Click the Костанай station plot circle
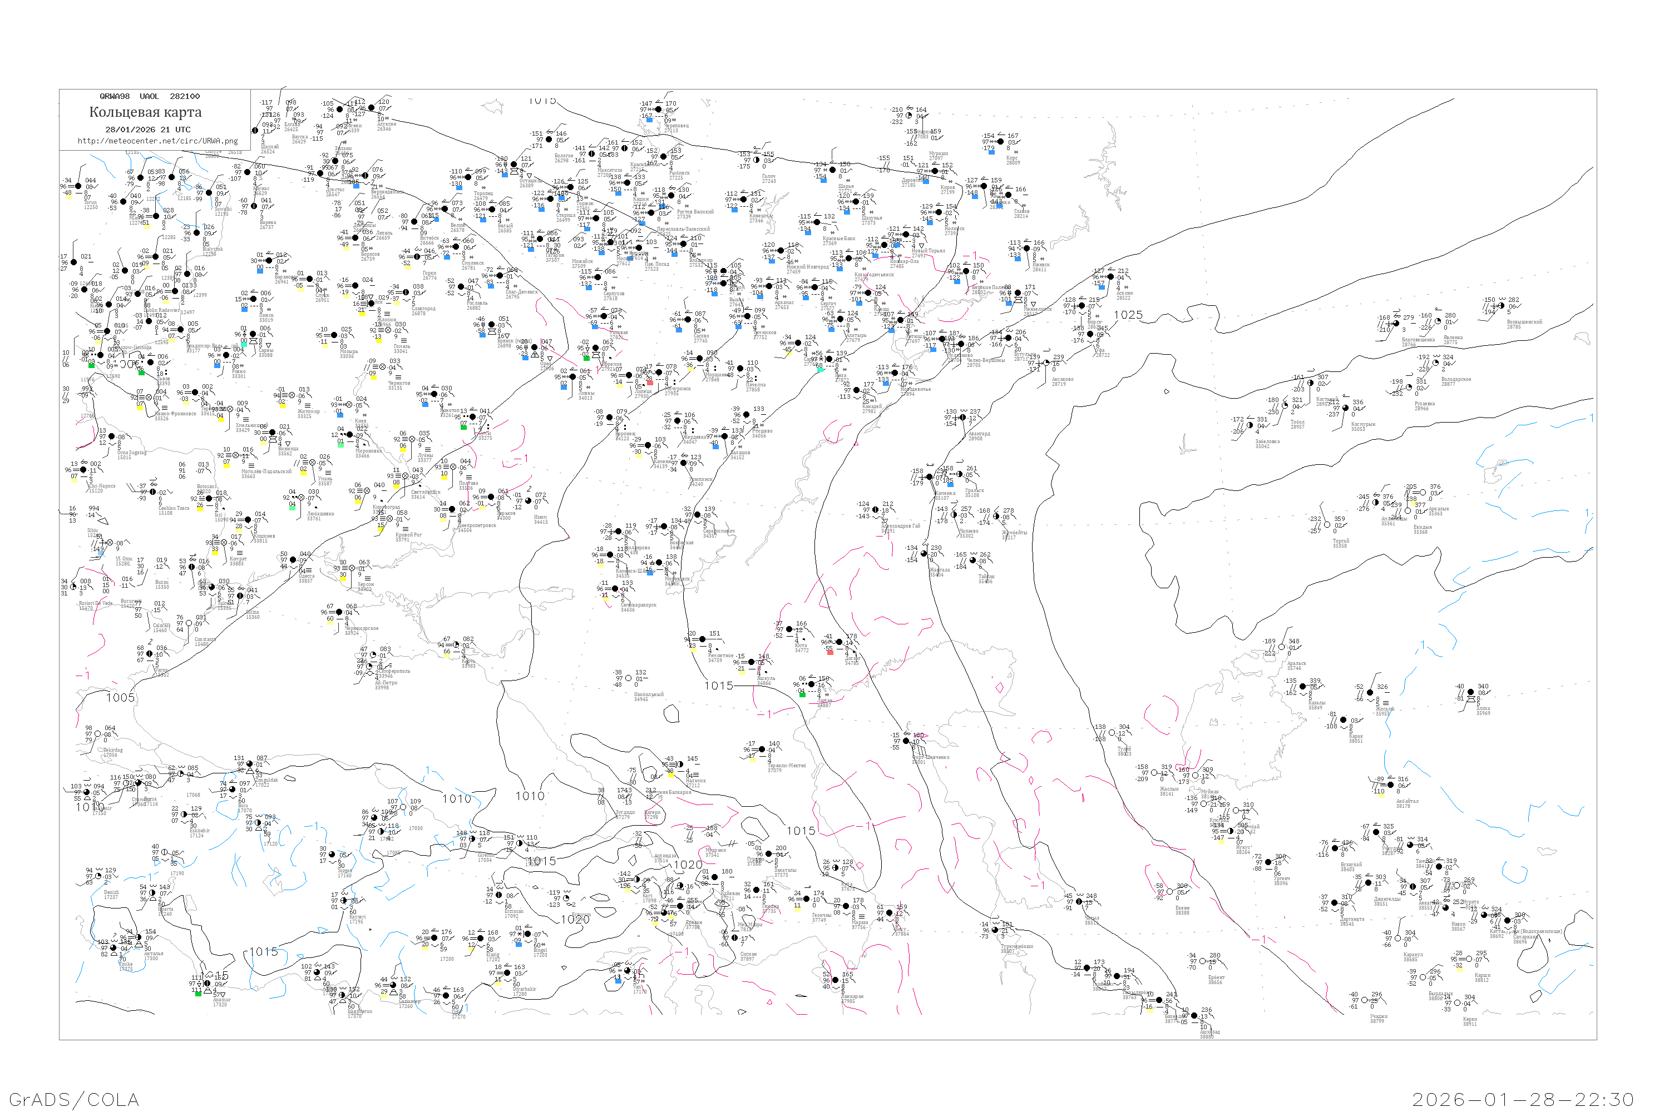 coord(1311,384)
